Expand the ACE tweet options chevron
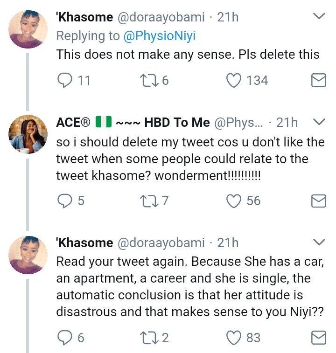 pos(318,122)
